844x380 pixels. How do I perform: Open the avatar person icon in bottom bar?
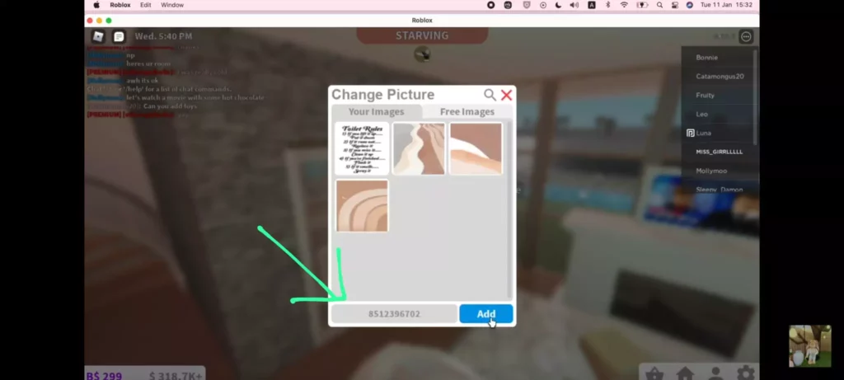[x=716, y=373]
